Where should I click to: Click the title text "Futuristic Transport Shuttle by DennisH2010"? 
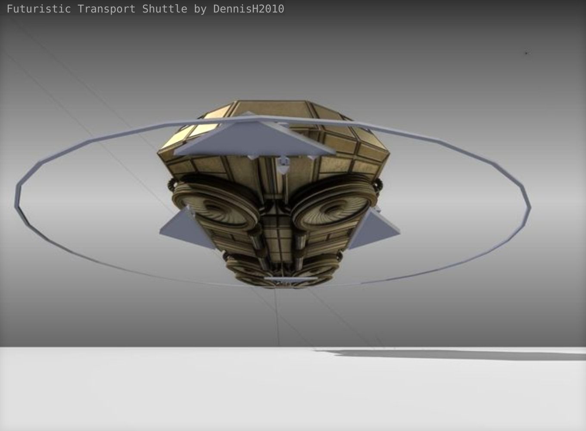[x=145, y=9]
